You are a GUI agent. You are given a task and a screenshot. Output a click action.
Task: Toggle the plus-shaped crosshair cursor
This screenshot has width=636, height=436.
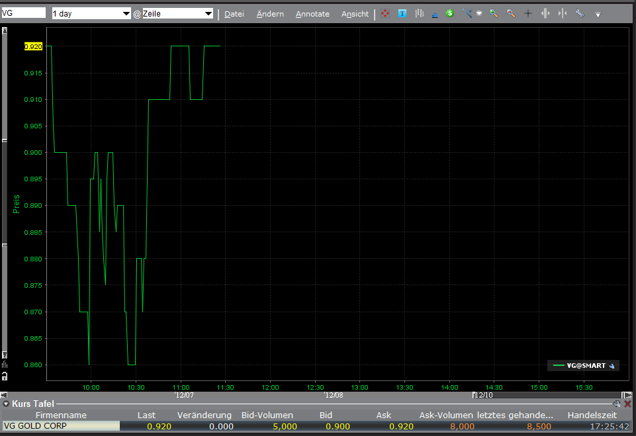(x=527, y=13)
